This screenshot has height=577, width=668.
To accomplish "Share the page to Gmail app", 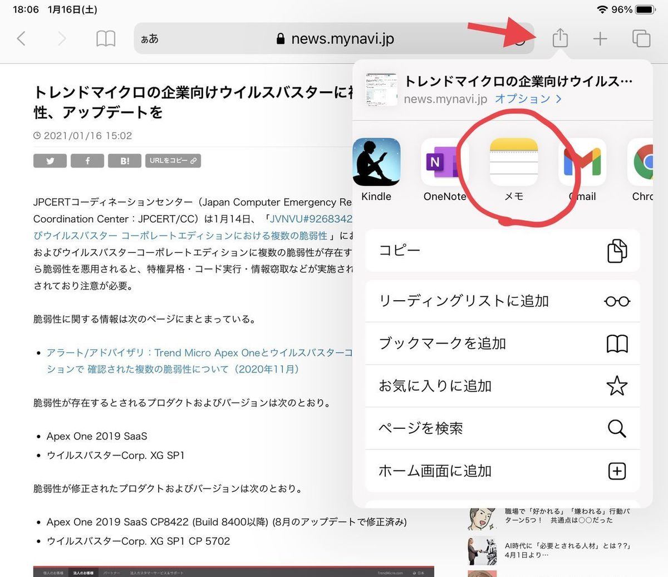I will tap(582, 169).
